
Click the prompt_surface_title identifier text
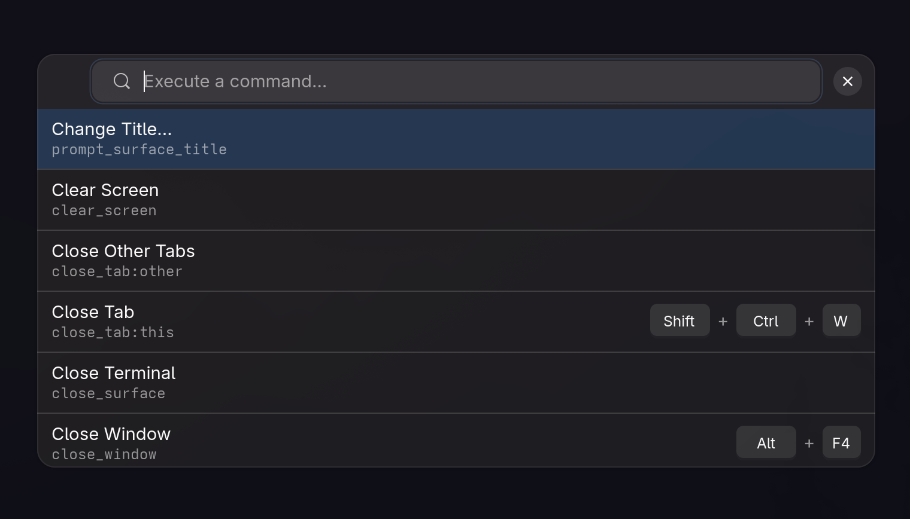[139, 149]
